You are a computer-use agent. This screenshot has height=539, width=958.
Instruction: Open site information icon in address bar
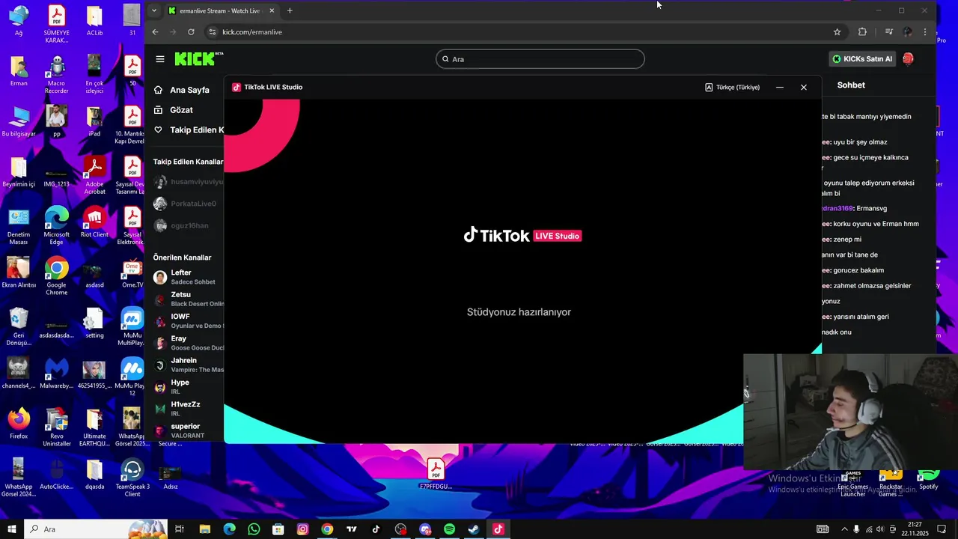click(213, 32)
